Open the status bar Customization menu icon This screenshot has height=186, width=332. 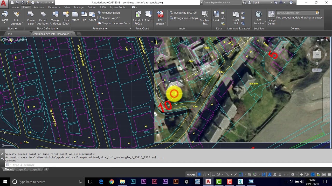(329, 174)
